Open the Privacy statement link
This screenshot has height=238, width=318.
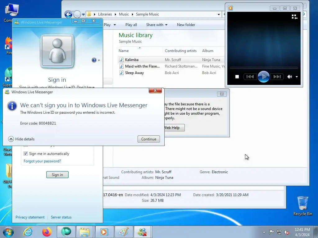point(30,217)
